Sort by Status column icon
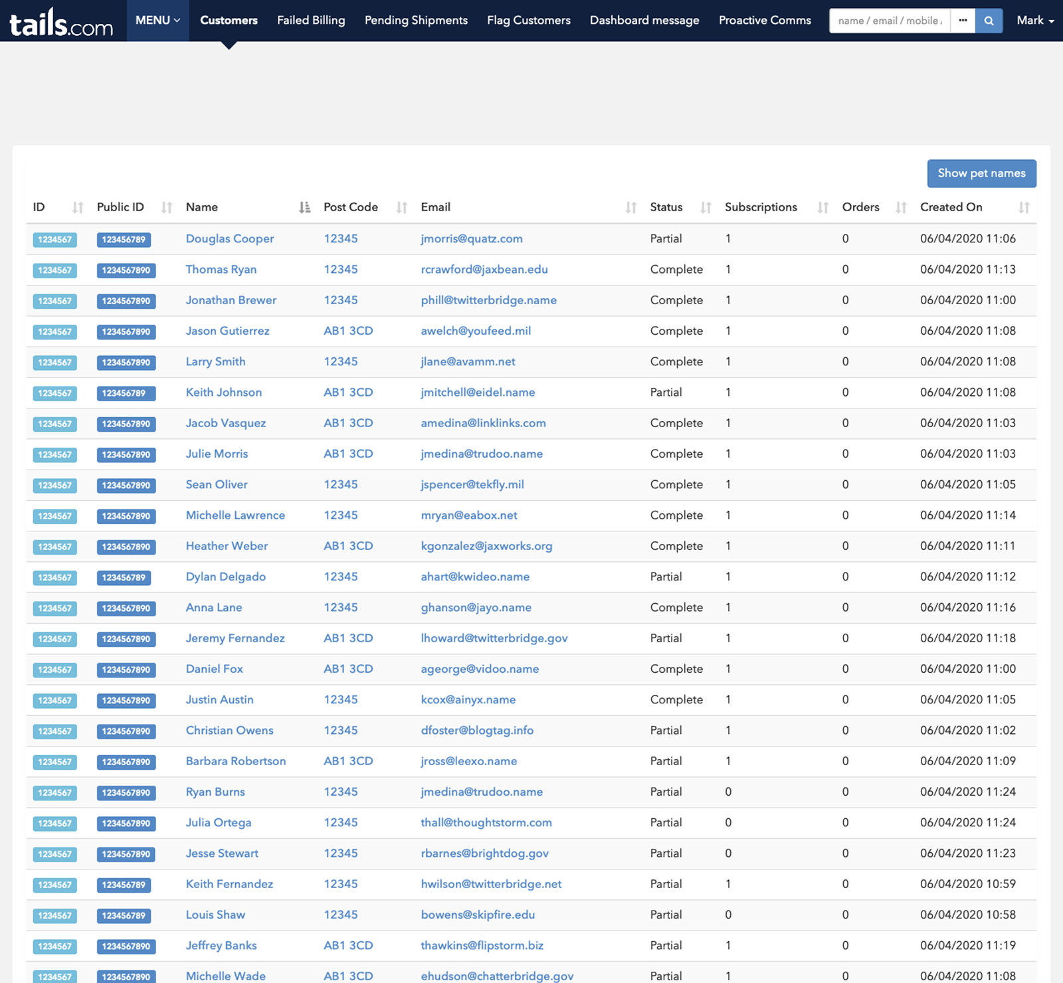The image size is (1063, 983). click(706, 208)
